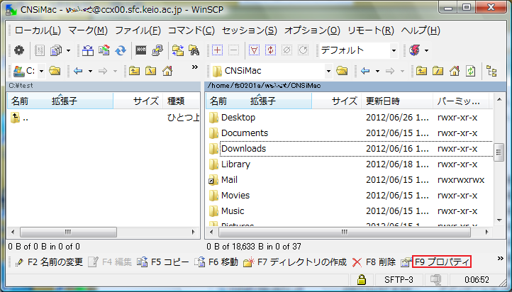The image size is (512, 292).
Task: Refresh the remote directory listing
Action: click(x=471, y=71)
